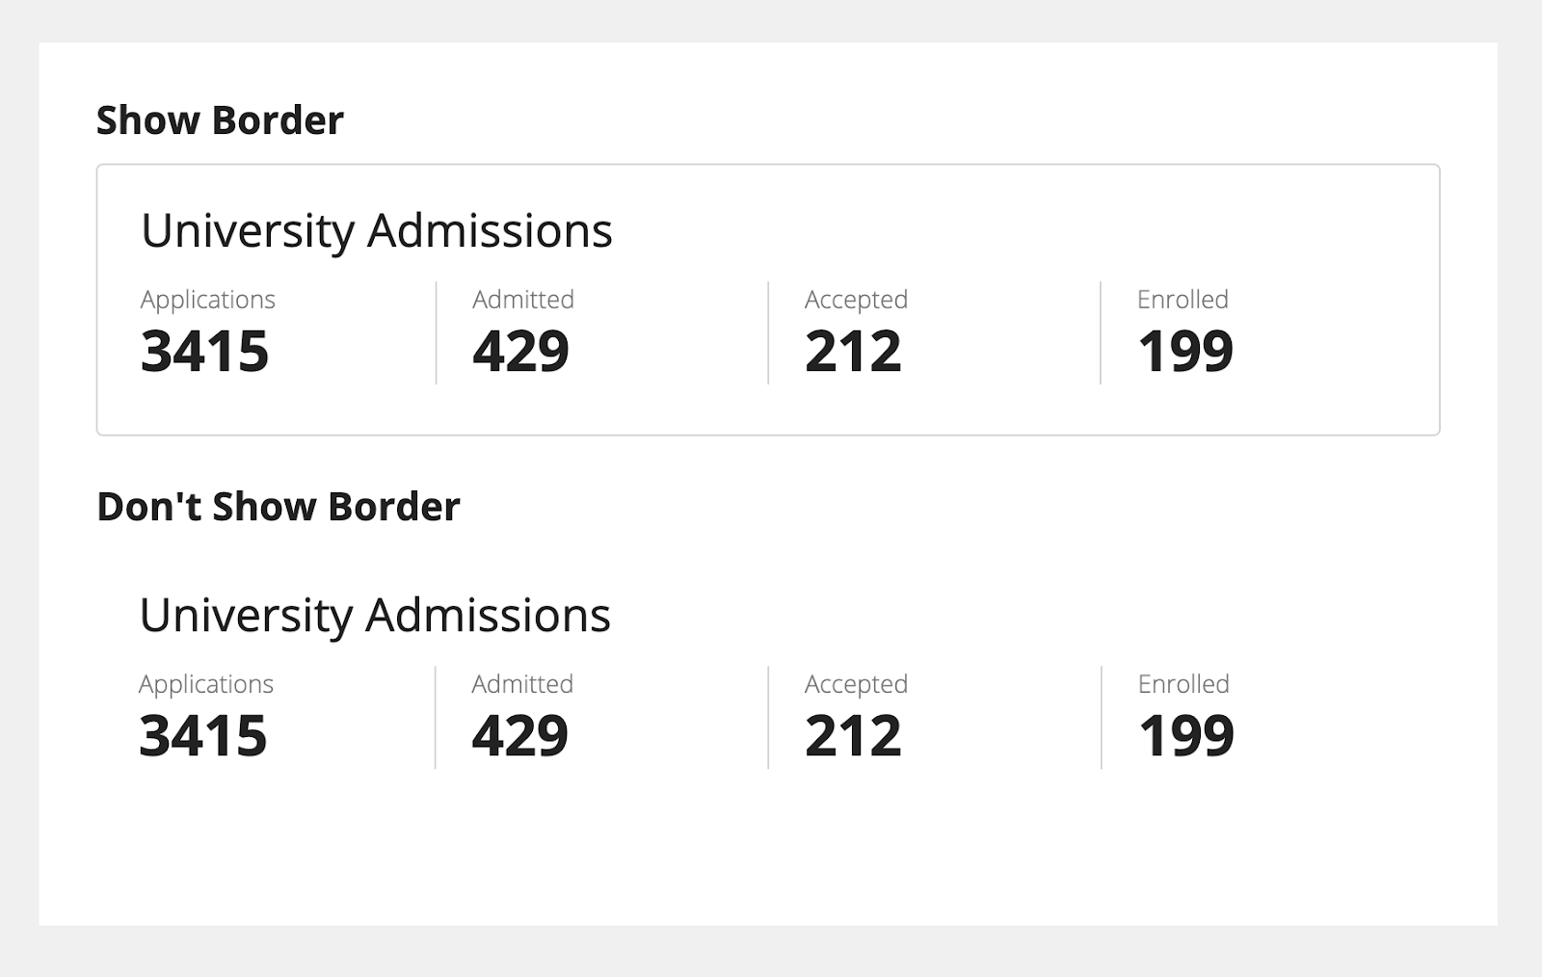Click the divider line between Admitted and Accepted
Screen dimensions: 1542x977
tap(767, 332)
